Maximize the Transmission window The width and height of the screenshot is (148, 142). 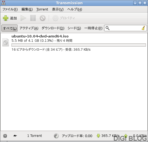click(140, 3)
